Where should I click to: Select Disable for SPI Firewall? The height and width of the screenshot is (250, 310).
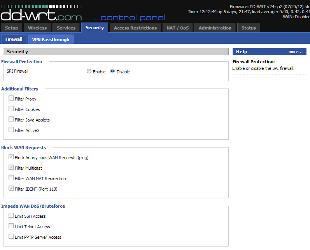coord(112,71)
